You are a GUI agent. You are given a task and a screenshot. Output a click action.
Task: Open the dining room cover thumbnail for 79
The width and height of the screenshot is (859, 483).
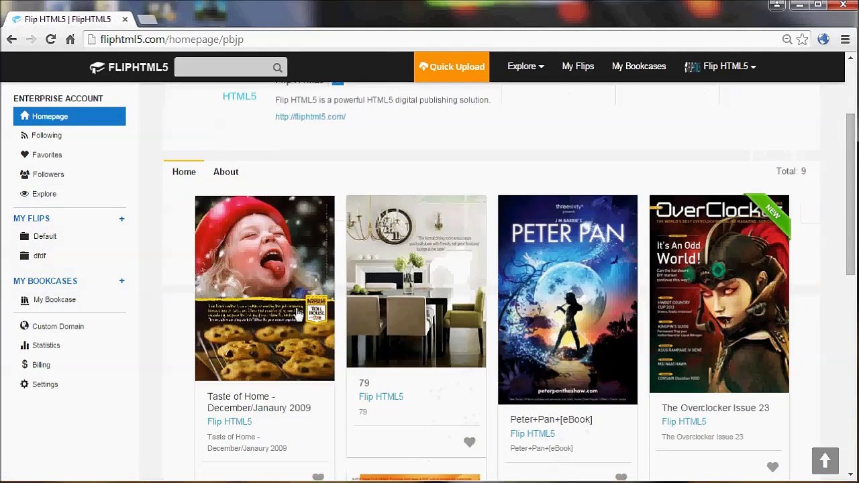pyautogui.click(x=416, y=282)
